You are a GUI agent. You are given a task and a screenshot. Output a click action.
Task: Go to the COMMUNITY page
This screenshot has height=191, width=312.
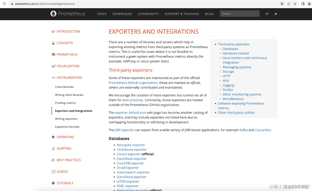point(148,14)
